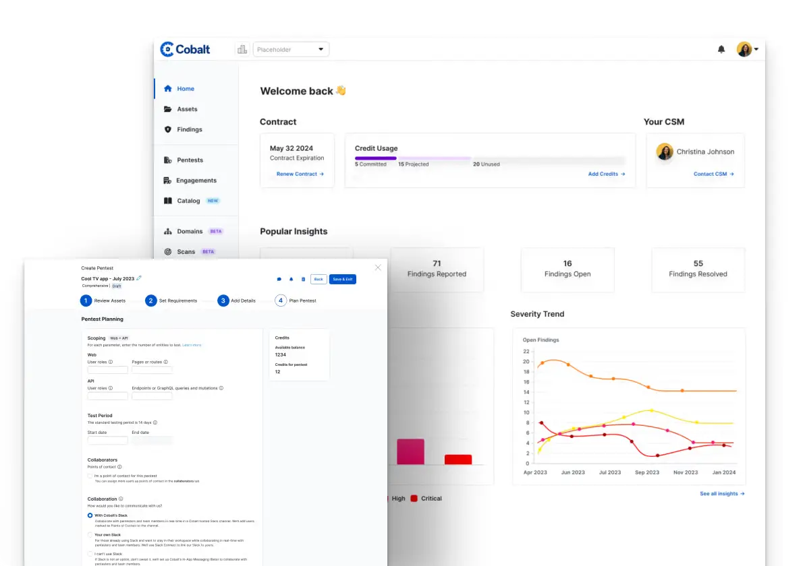Check I'm a point of contact
The height and width of the screenshot is (566, 803).
[88, 476]
